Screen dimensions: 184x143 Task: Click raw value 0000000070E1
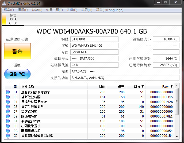click(x=162, y=116)
